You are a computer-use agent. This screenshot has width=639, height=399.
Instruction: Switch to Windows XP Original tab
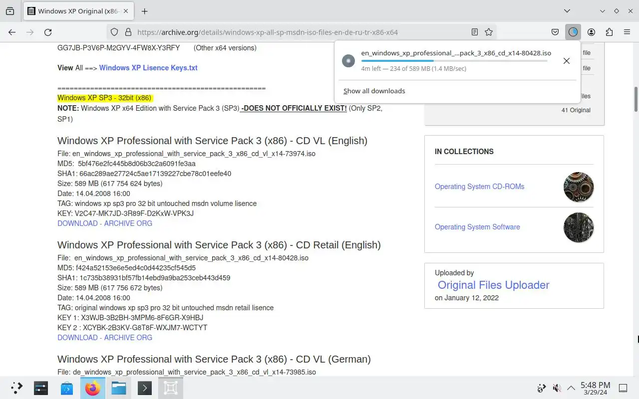tap(78, 11)
